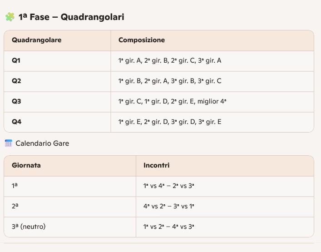Click Q3 composition cell with miglior 4ª
Image resolution: width=321 pixels, height=252 pixels.
[173, 101]
